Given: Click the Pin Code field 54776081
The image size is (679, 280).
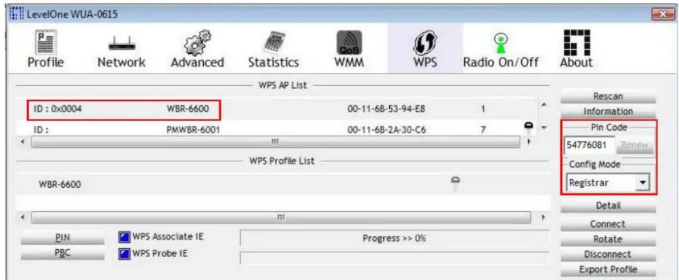Looking at the screenshot, I should 589,145.
